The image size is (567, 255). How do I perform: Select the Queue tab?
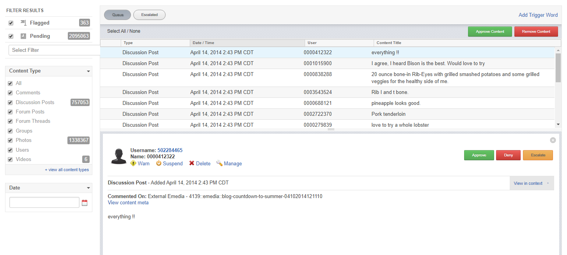point(118,15)
